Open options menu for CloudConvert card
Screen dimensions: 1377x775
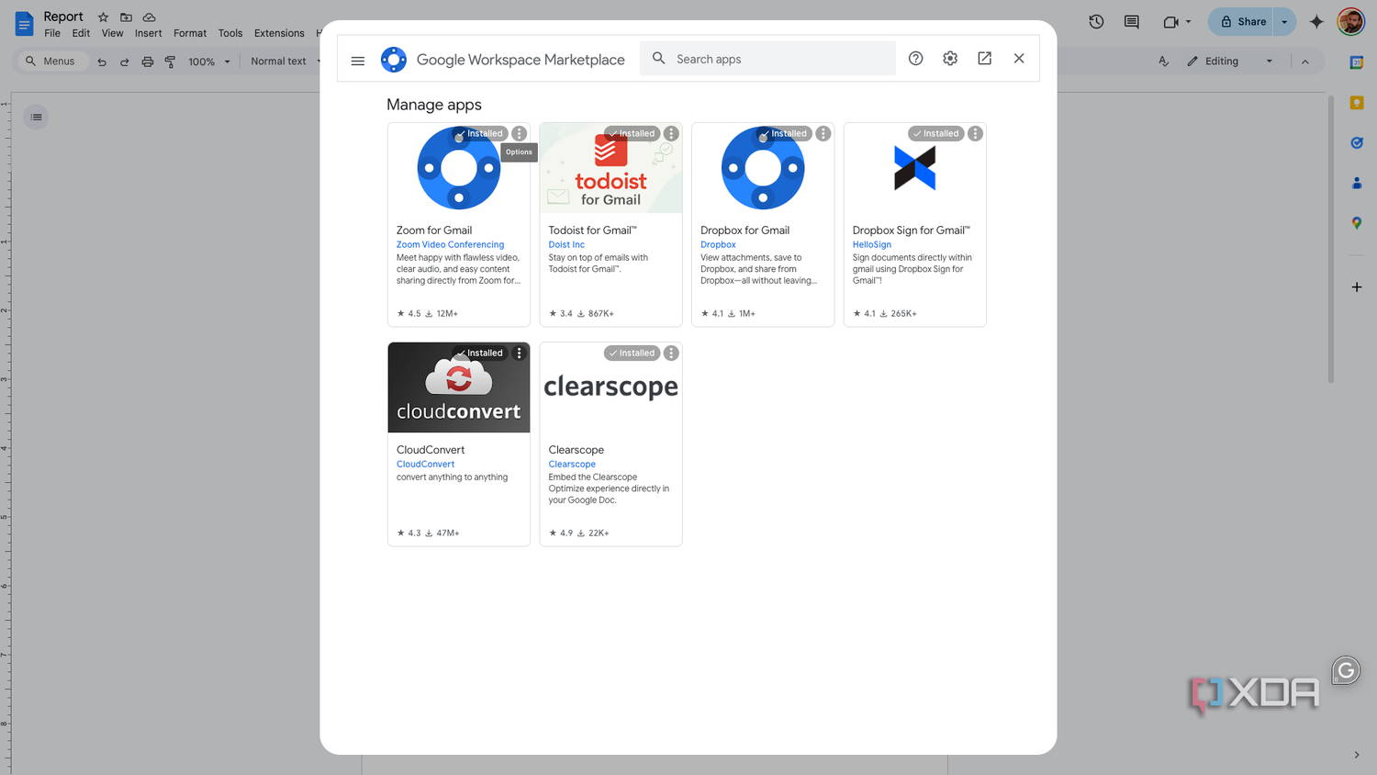(x=519, y=354)
